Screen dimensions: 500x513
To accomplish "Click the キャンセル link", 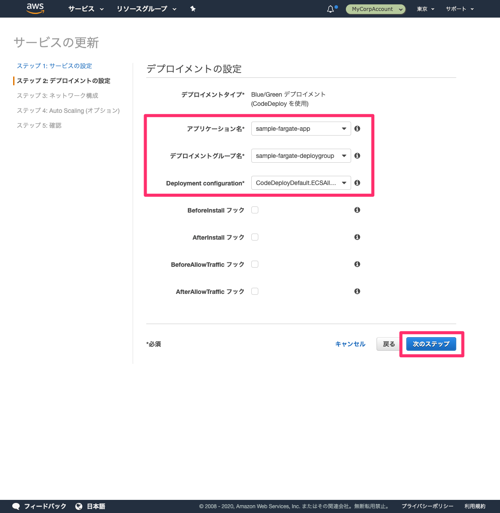I will [350, 344].
